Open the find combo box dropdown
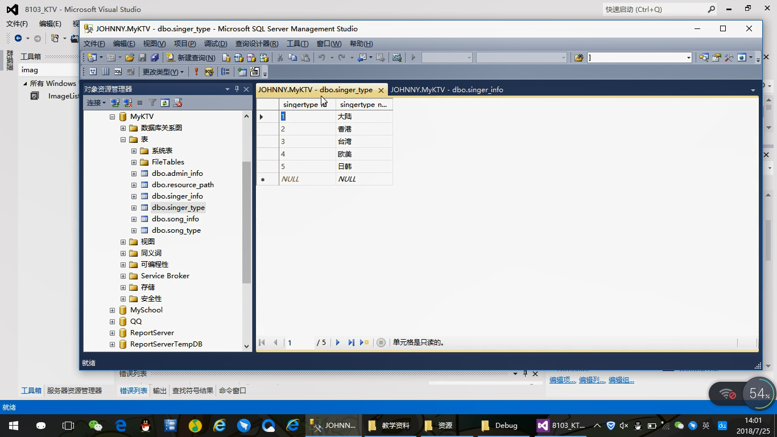 [x=688, y=57]
